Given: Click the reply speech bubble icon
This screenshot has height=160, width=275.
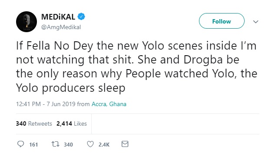Looking at the screenshot, I should coord(20,144).
